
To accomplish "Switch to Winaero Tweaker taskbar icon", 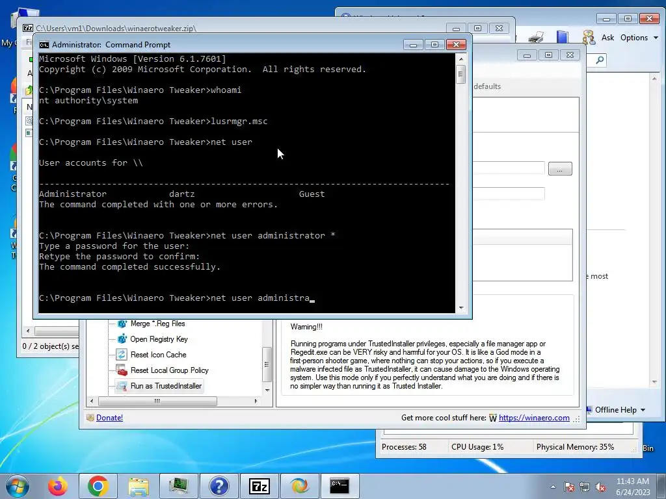I will (299, 486).
